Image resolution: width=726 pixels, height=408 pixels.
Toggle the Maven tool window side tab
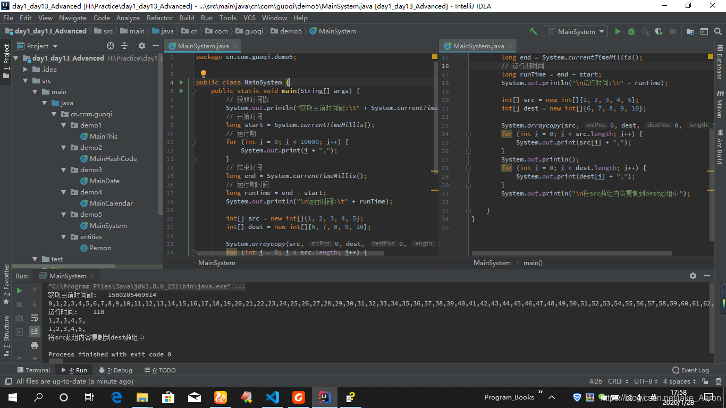click(720, 104)
